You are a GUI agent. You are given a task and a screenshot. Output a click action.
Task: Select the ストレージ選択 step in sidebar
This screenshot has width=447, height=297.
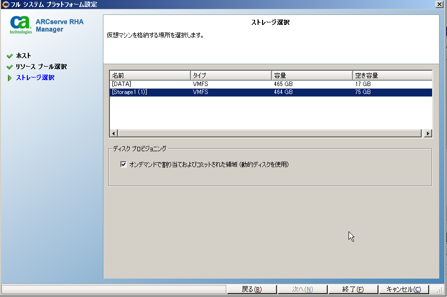click(x=35, y=78)
